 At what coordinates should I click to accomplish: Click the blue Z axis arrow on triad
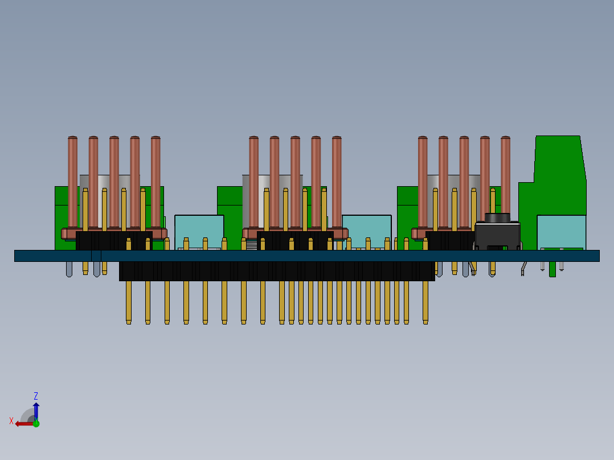36,410
